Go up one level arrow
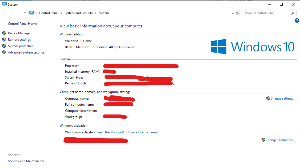Viewport: 300px width, 168px height. [25, 13]
